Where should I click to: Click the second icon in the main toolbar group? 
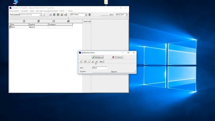pyautogui.click(x=54, y=14)
